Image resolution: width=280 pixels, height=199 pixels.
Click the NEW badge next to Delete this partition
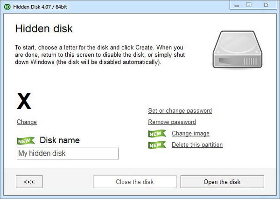(x=157, y=145)
